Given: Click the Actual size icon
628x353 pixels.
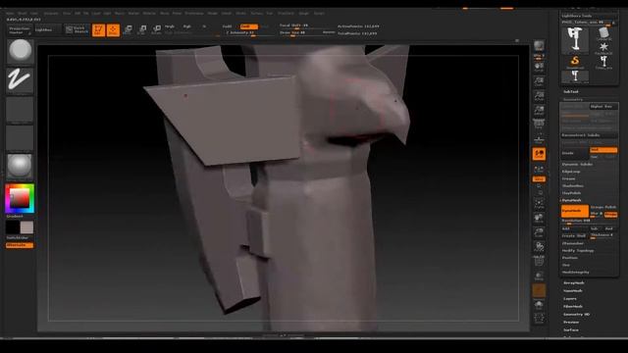Looking at the screenshot, I should [539, 96].
